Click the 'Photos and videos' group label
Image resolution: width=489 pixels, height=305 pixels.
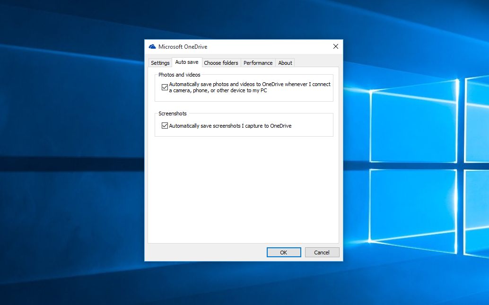tap(179, 75)
